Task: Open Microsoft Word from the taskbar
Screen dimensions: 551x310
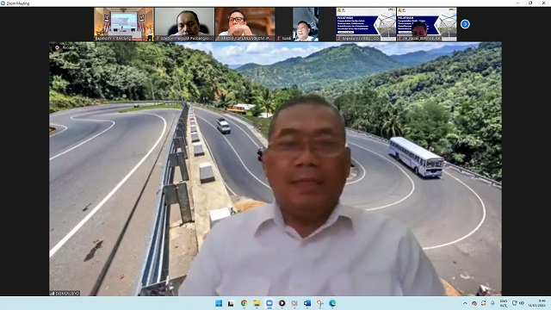Action: pos(307,303)
